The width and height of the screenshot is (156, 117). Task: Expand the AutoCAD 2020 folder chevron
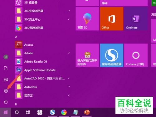coord(69,78)
